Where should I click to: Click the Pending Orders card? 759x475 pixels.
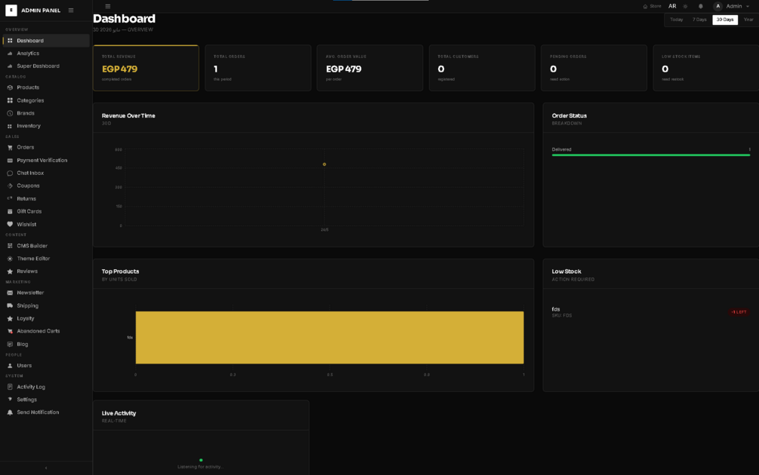(594, 68)
